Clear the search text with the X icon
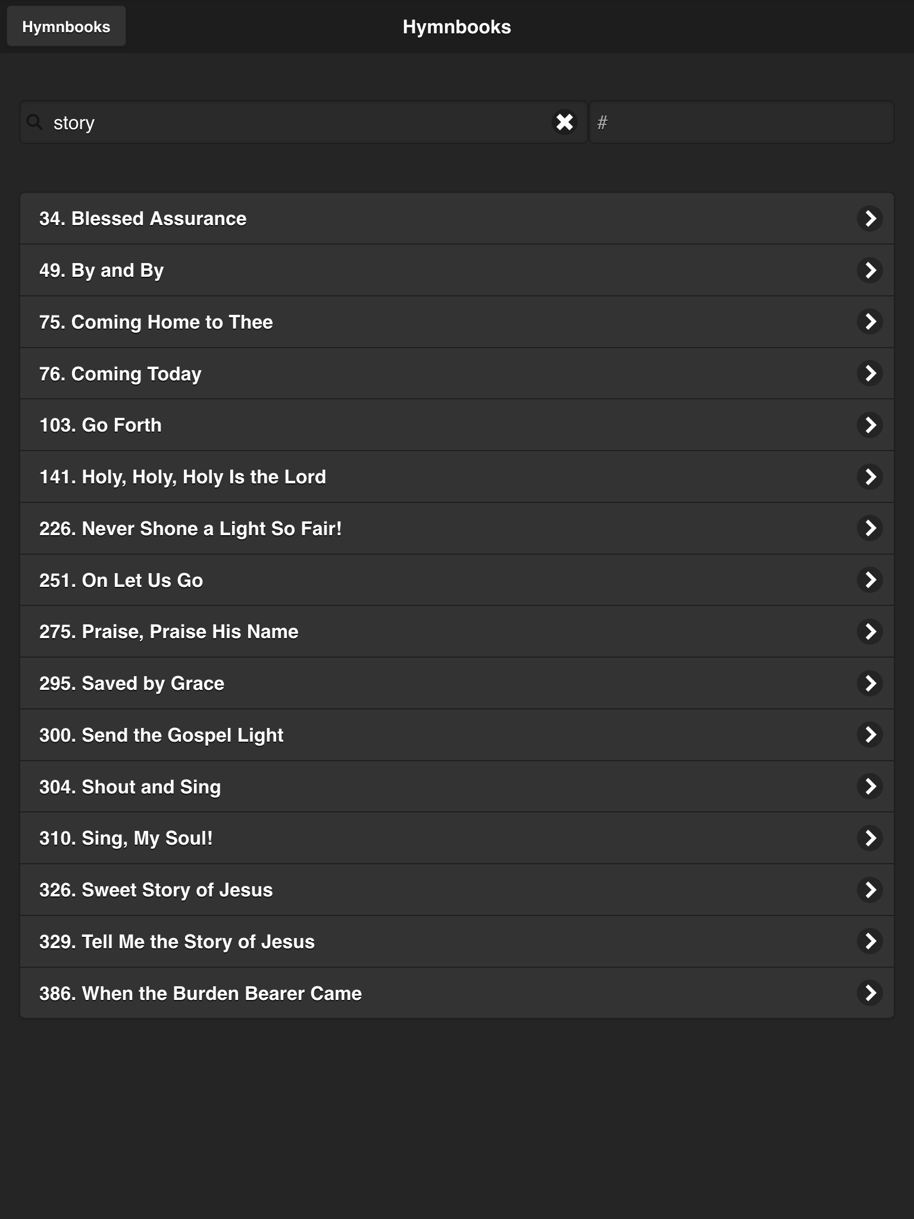Image resolution: width=914 pixels, height=1219 pixels. coord(564,122)
